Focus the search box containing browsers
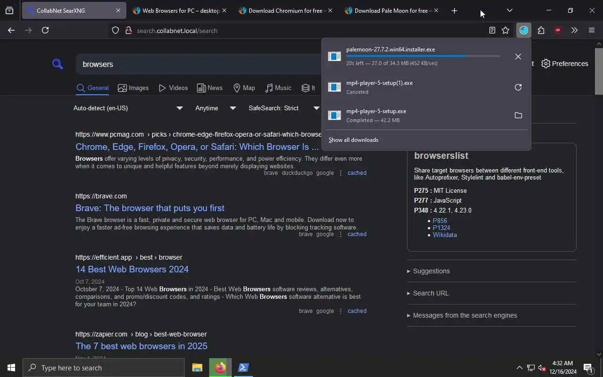This screenshot has width=603, height=377. [x=198, y=64]
